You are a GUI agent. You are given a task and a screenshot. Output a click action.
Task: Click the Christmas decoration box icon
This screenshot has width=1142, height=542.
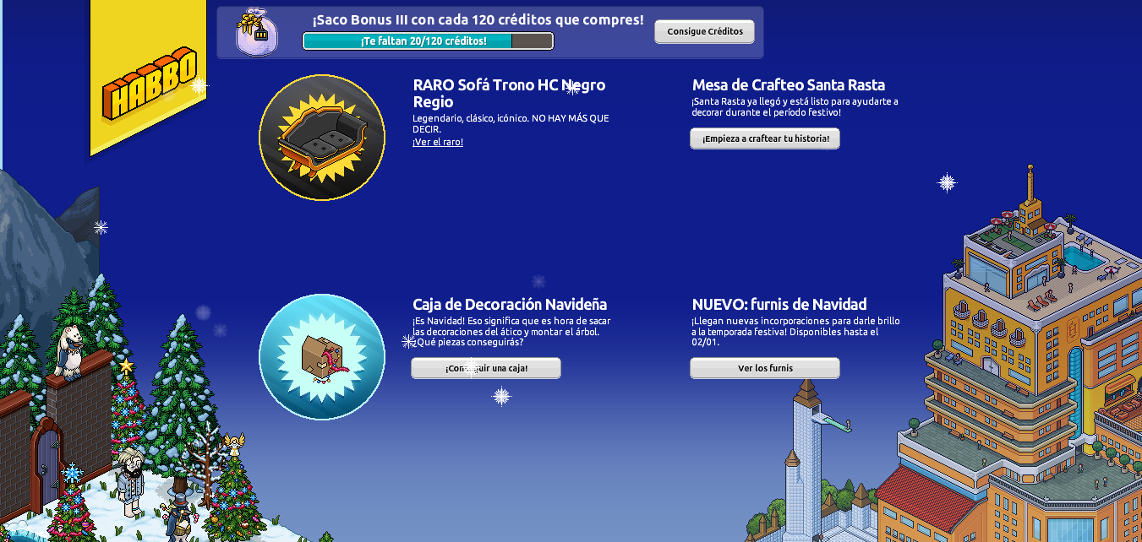point(322,357)
